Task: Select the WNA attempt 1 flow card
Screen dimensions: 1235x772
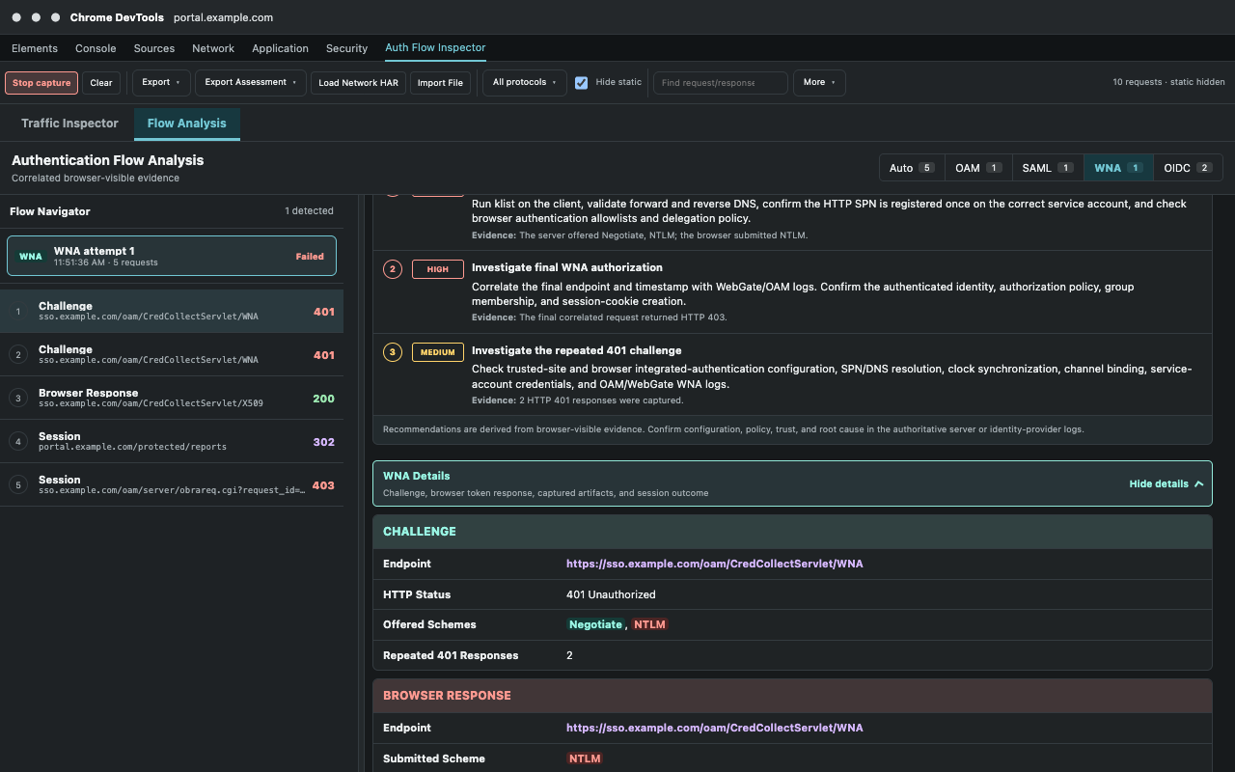Action: pyautogui.click(x=172, y=257)
